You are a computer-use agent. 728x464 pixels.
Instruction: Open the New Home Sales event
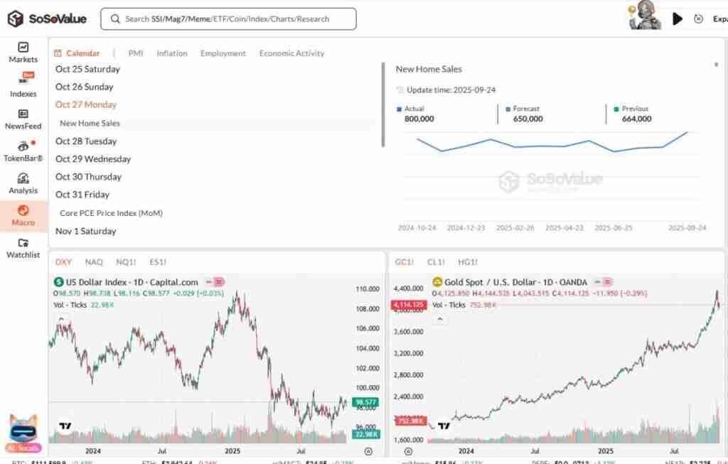click(90, 123)
